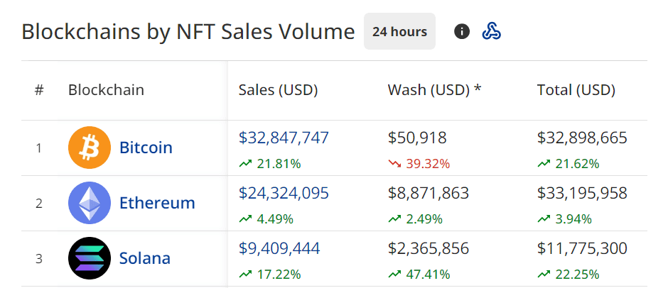The height and width of the screenshot is (288, 668).
Task: Open the info circle icon
Action: pyautogui.click(x=462, y=31)
